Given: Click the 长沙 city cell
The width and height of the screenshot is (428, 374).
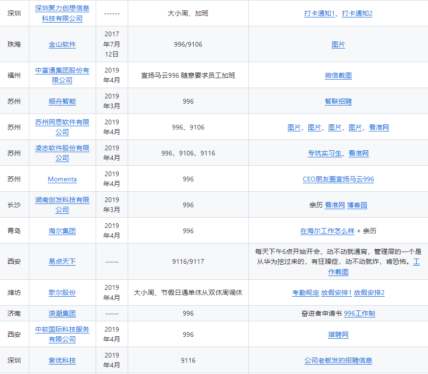Looking at the screenshot, I should click(14, 205).
